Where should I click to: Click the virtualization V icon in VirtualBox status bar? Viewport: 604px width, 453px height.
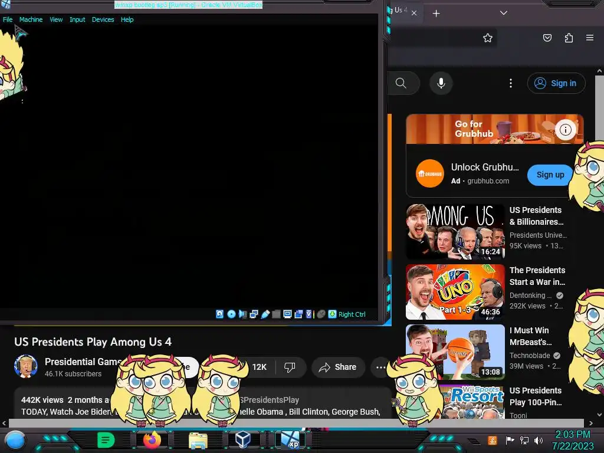pos(309,314)
